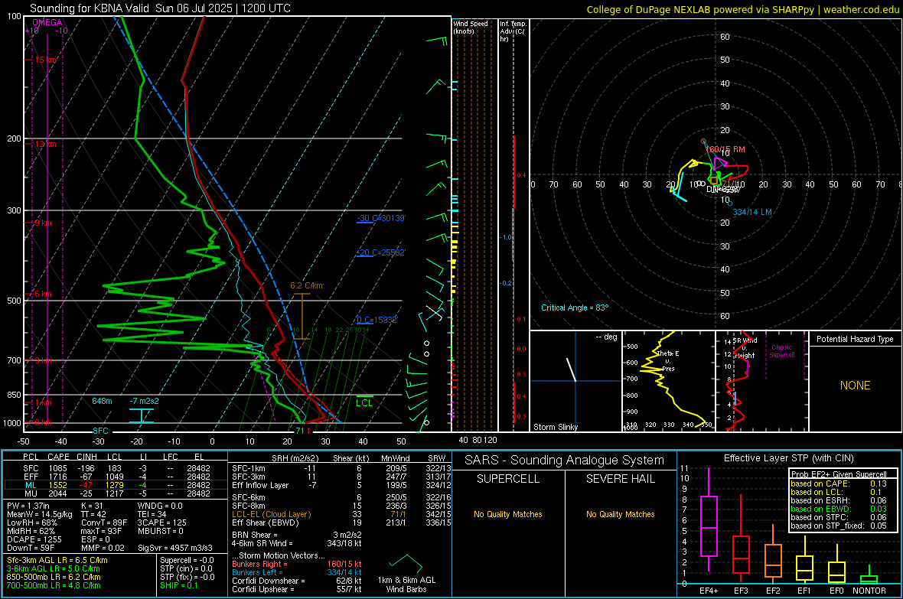Click the 'DCAPE = 1255' value

[34, 539]
